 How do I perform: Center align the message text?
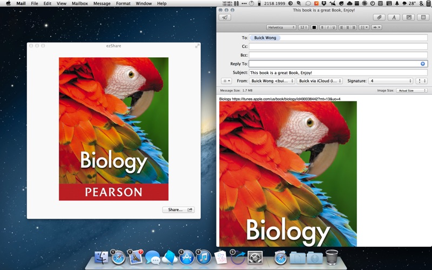click(348, 28)
